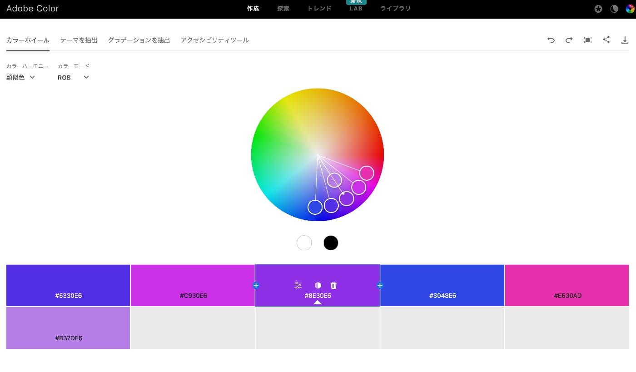Open the fullscreen preview icon
The image size is (636, 372).
[x=587, y=40]
